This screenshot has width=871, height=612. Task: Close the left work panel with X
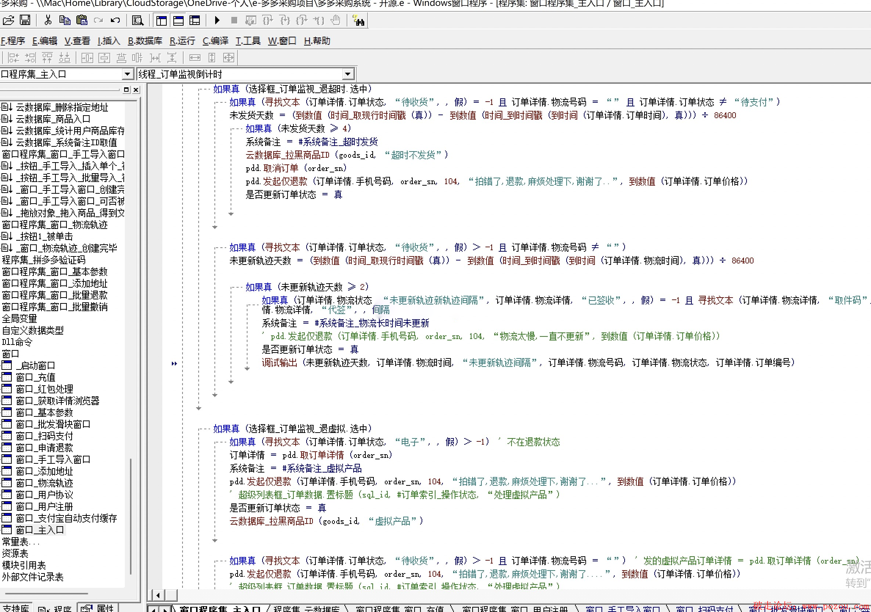pyautogui.click(x=136, y=90)
